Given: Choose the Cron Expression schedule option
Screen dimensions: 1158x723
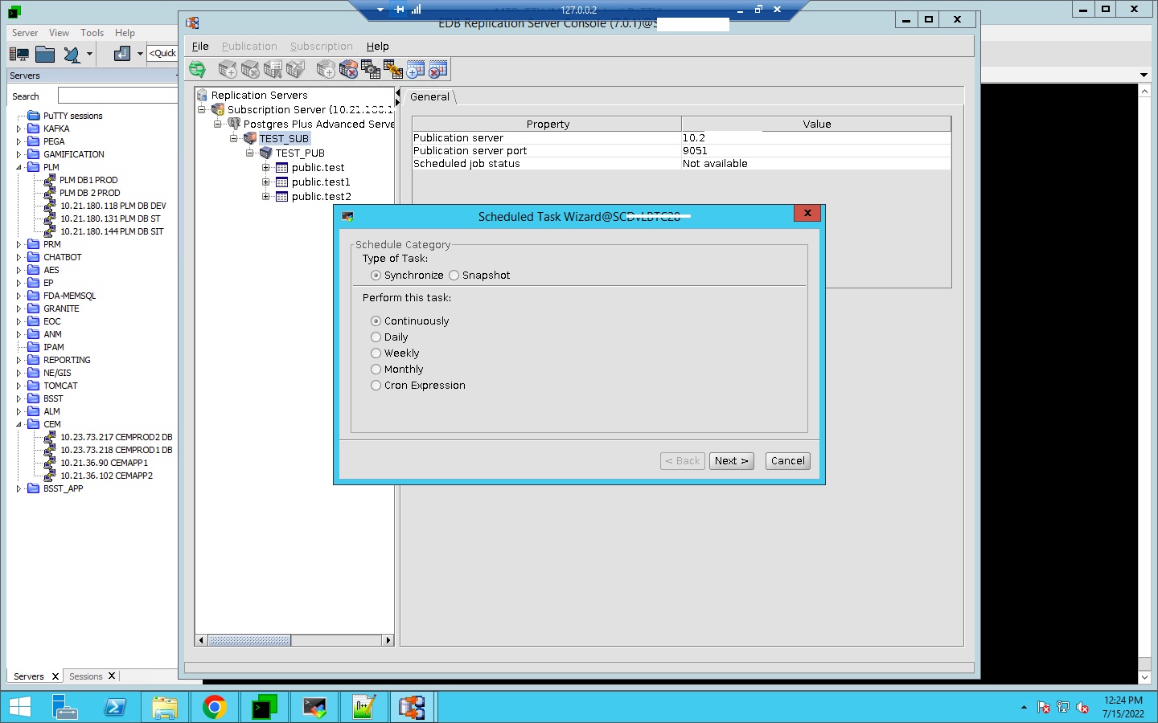Looking at the screenshot, I should [x=418, y=386].
